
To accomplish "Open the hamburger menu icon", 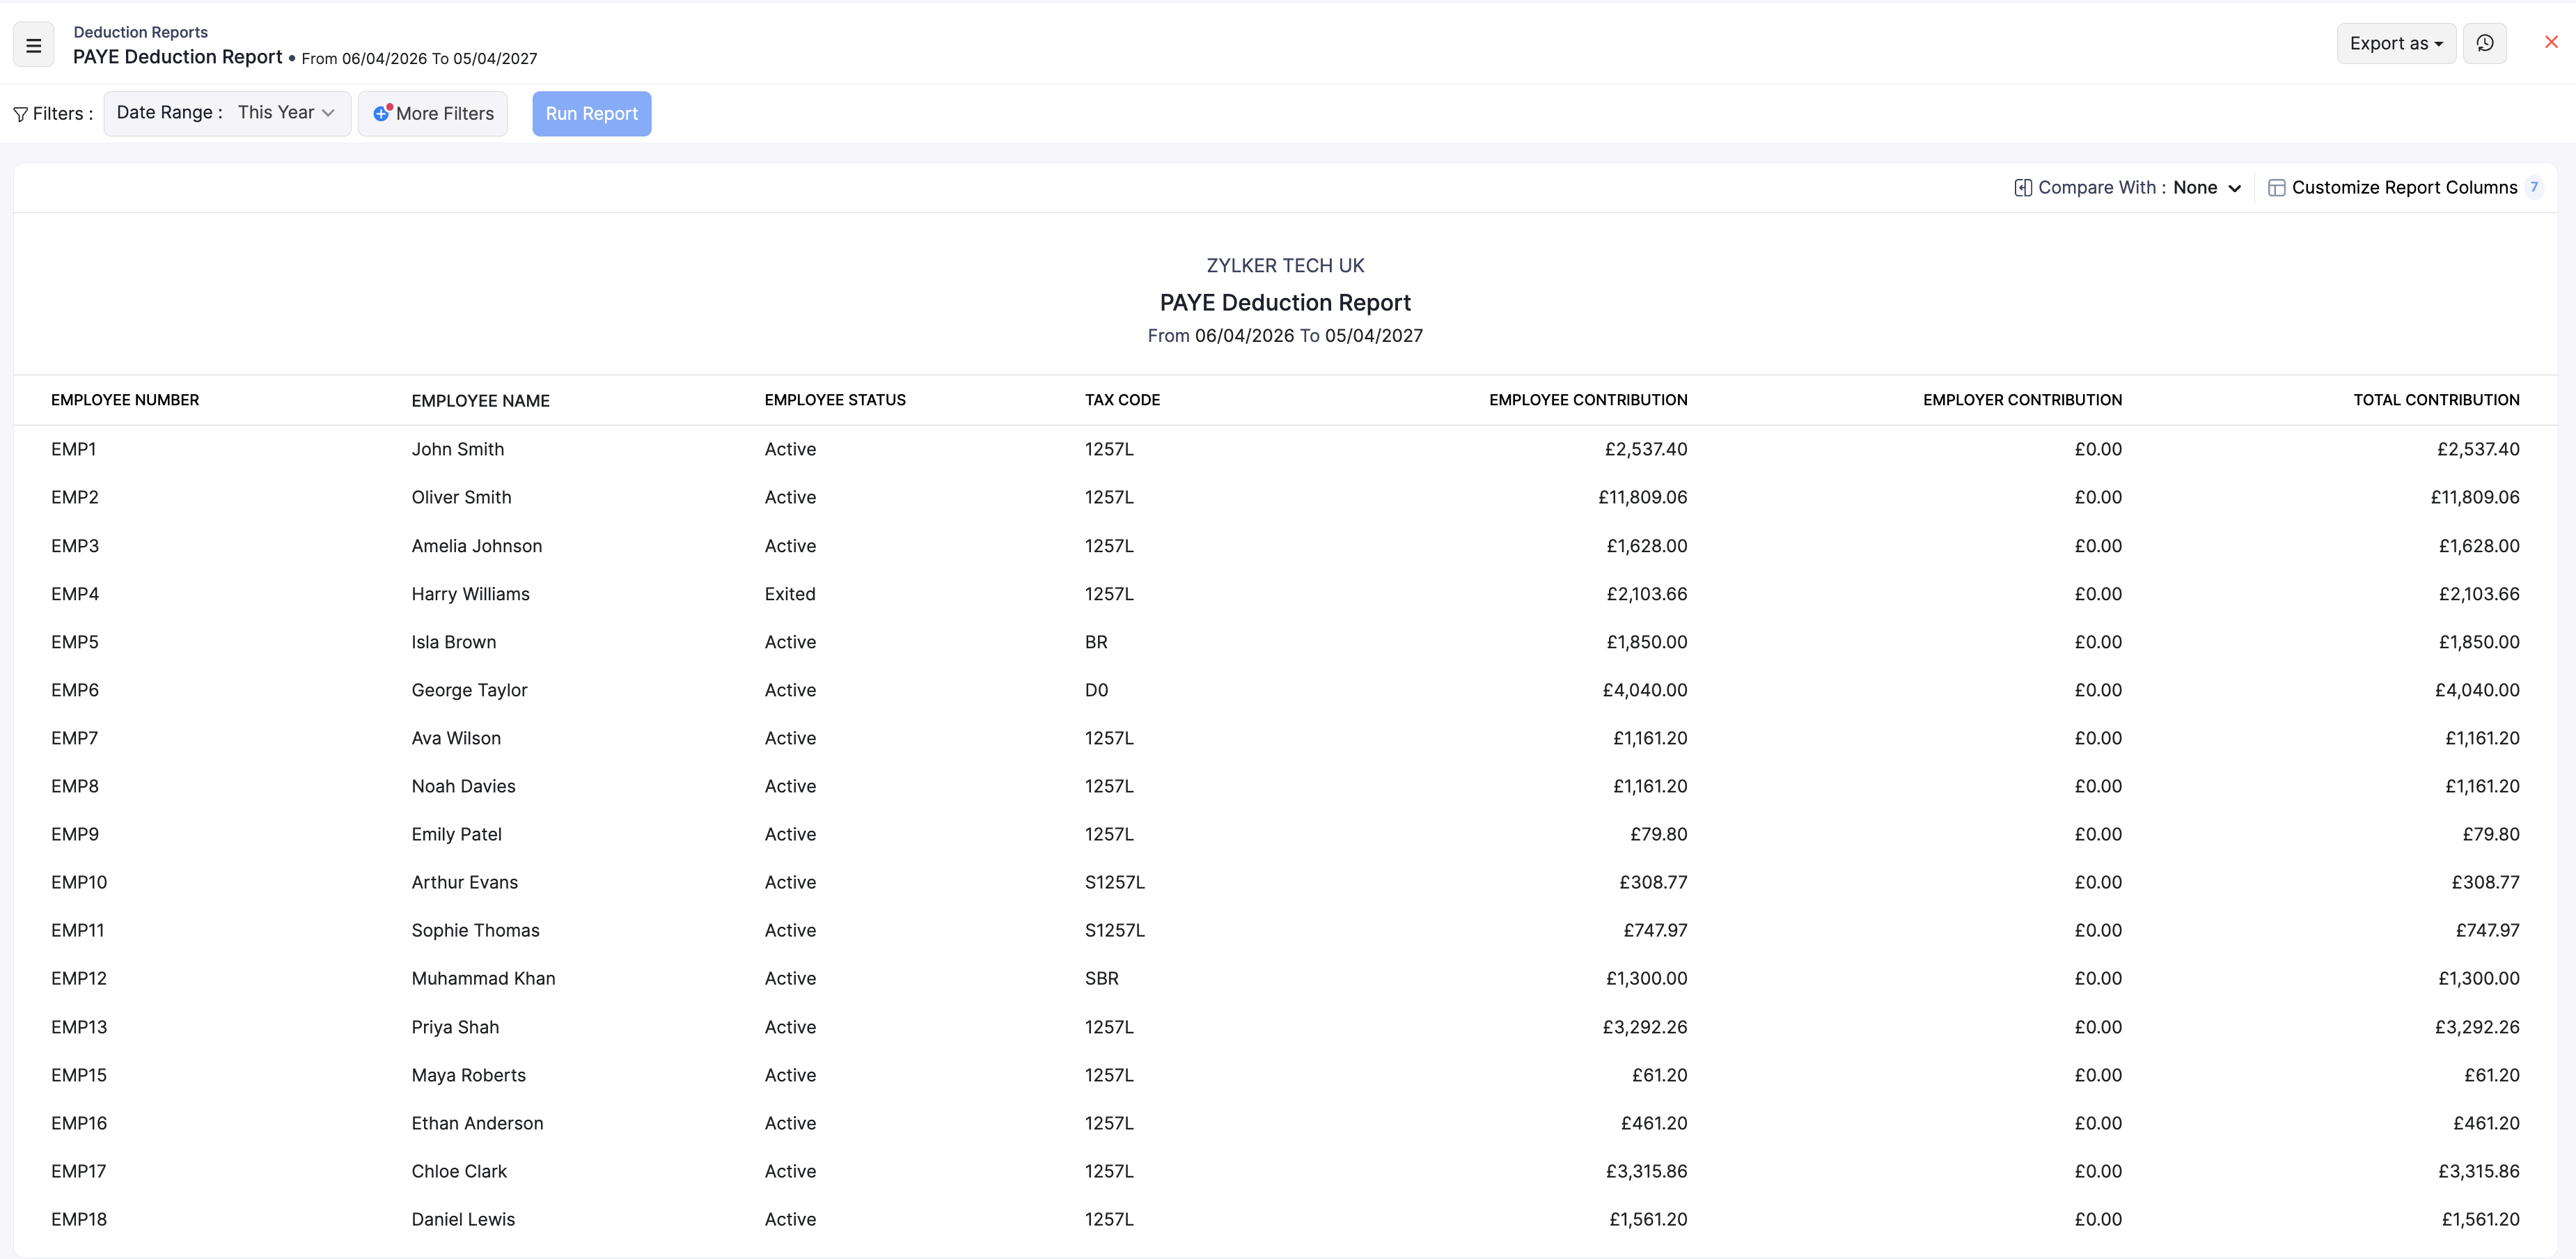I will click(33, 45).
